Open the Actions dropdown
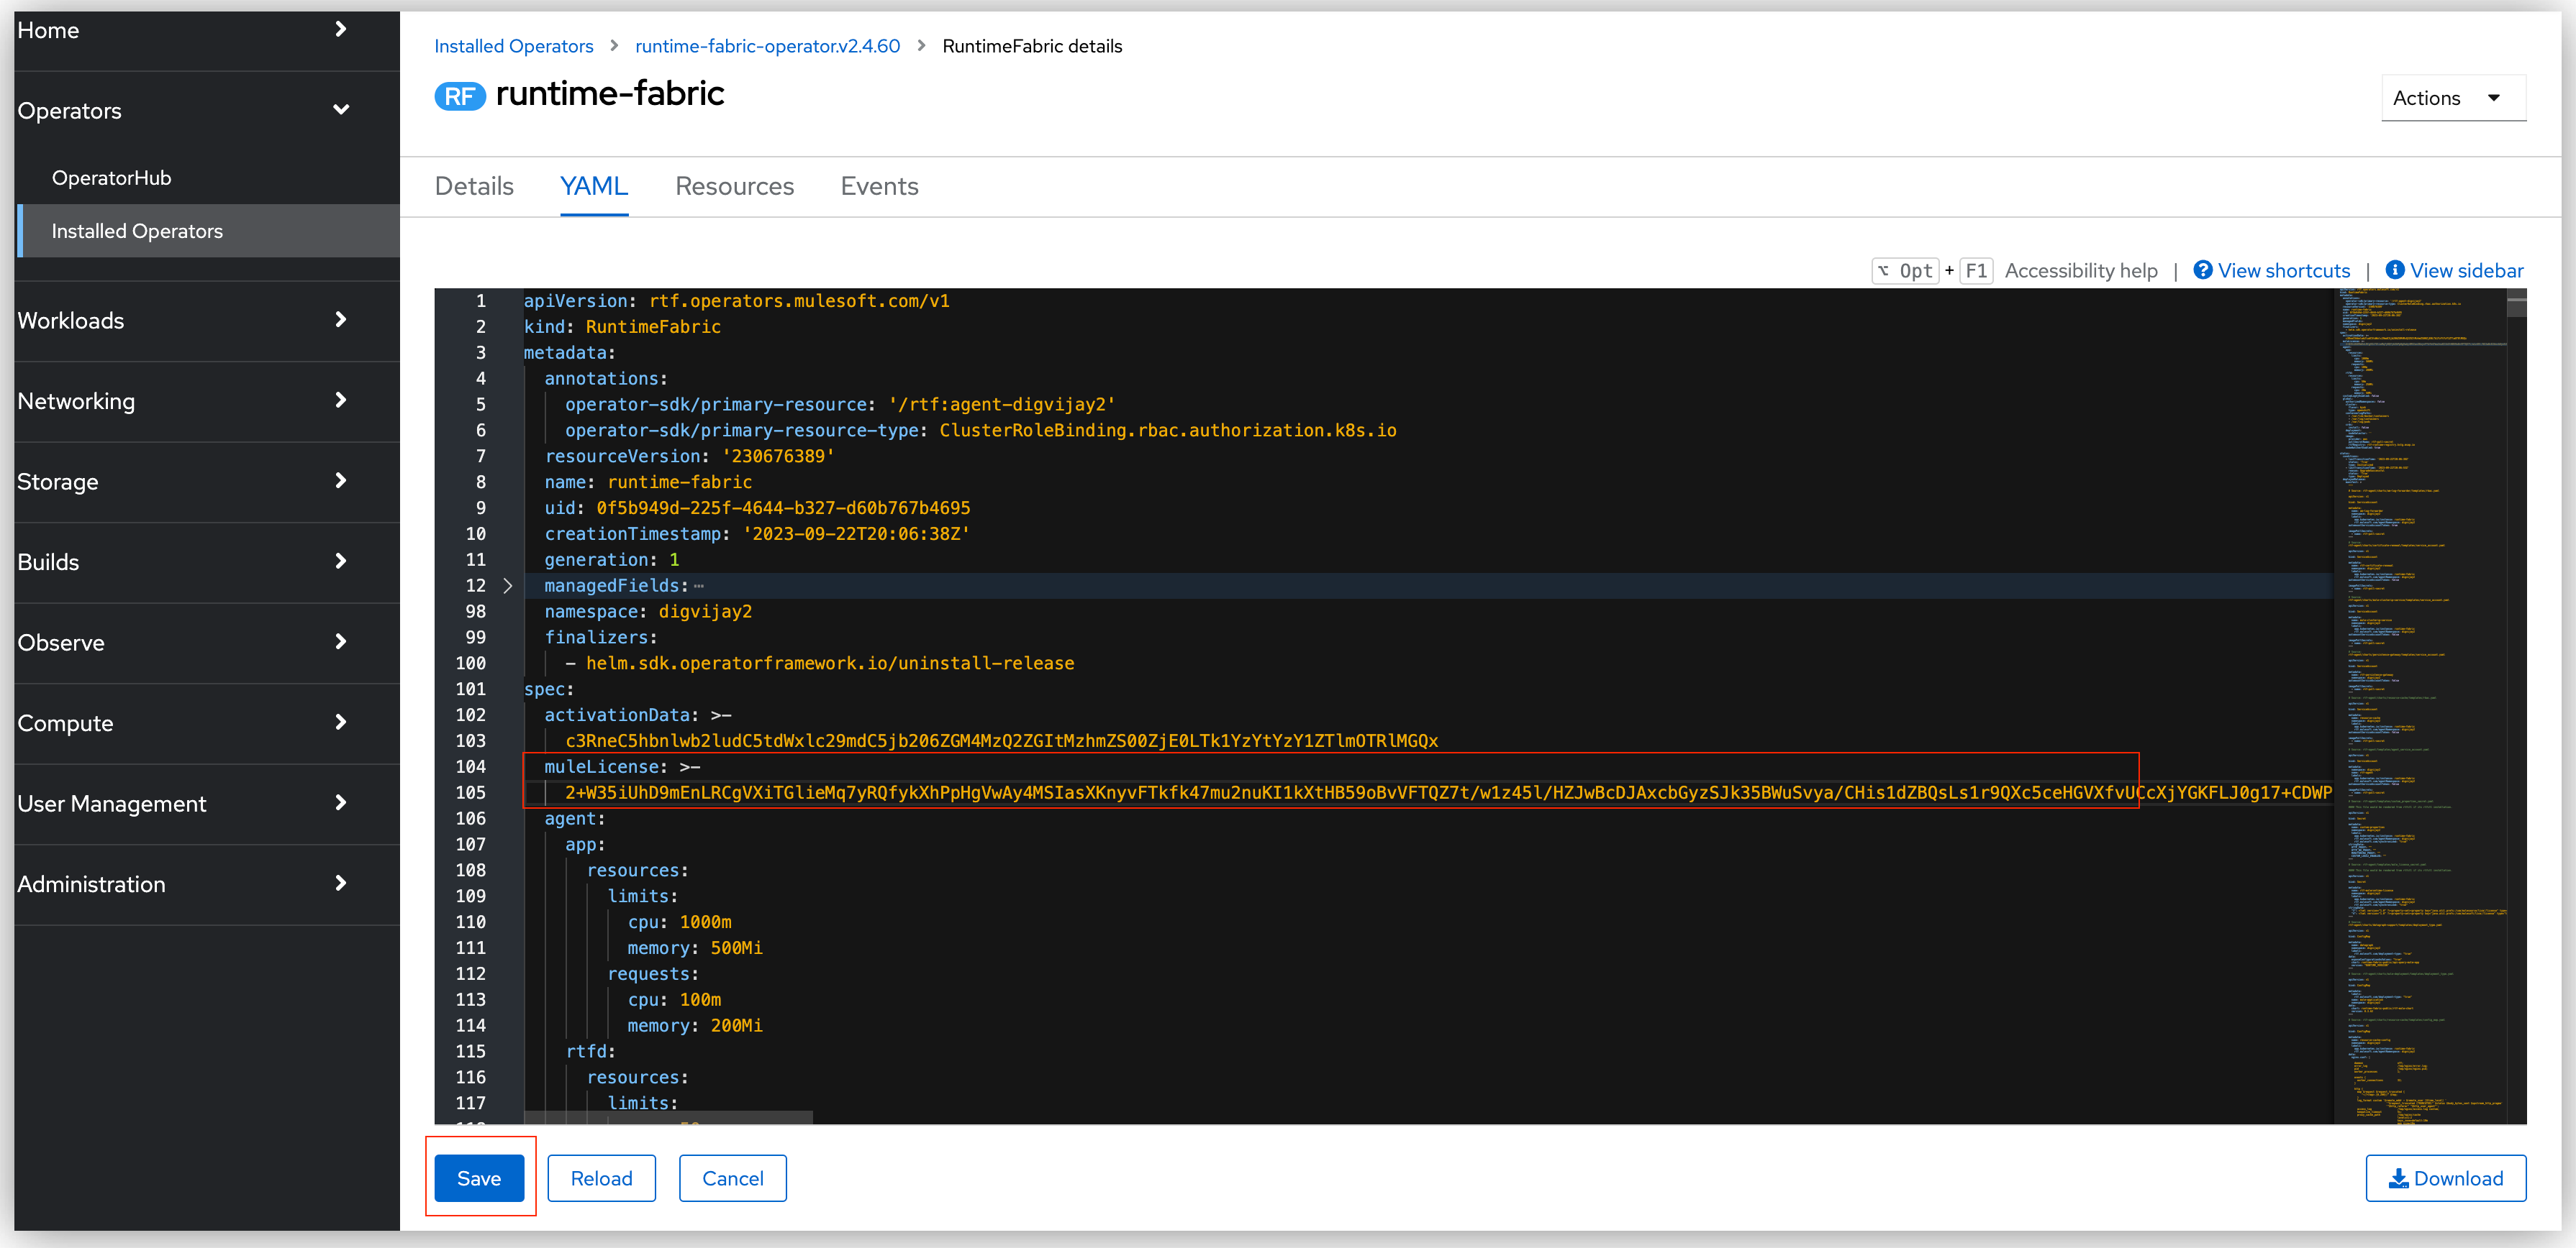 coord(2452,97)
